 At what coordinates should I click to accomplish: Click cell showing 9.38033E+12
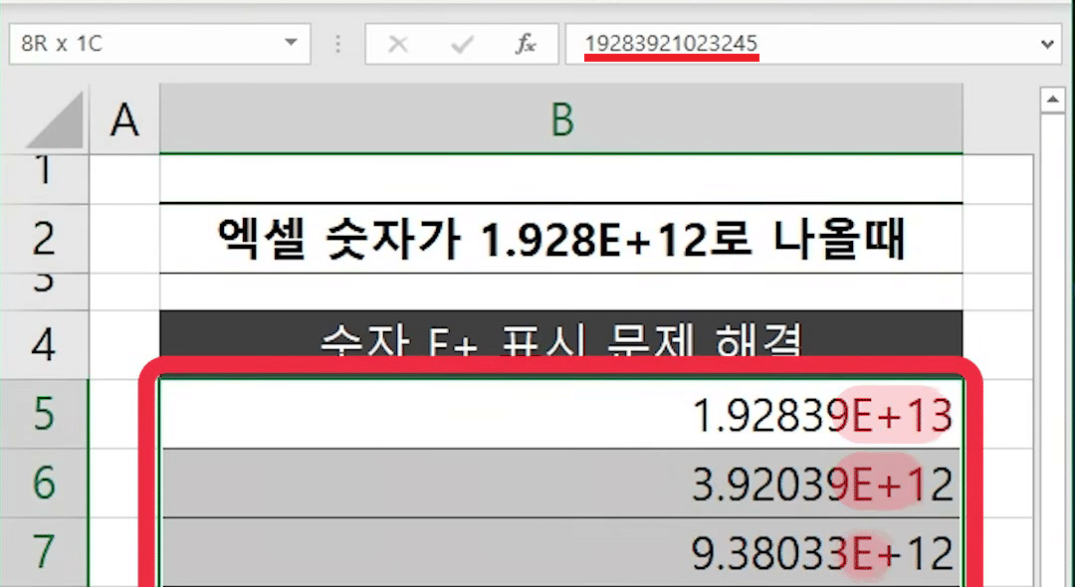pyautogui.click(x=560, y=552)
